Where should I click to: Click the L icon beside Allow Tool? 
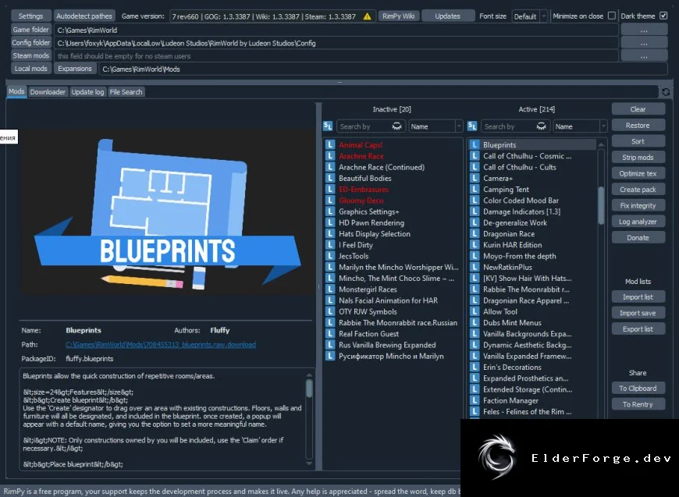(475, 311)
